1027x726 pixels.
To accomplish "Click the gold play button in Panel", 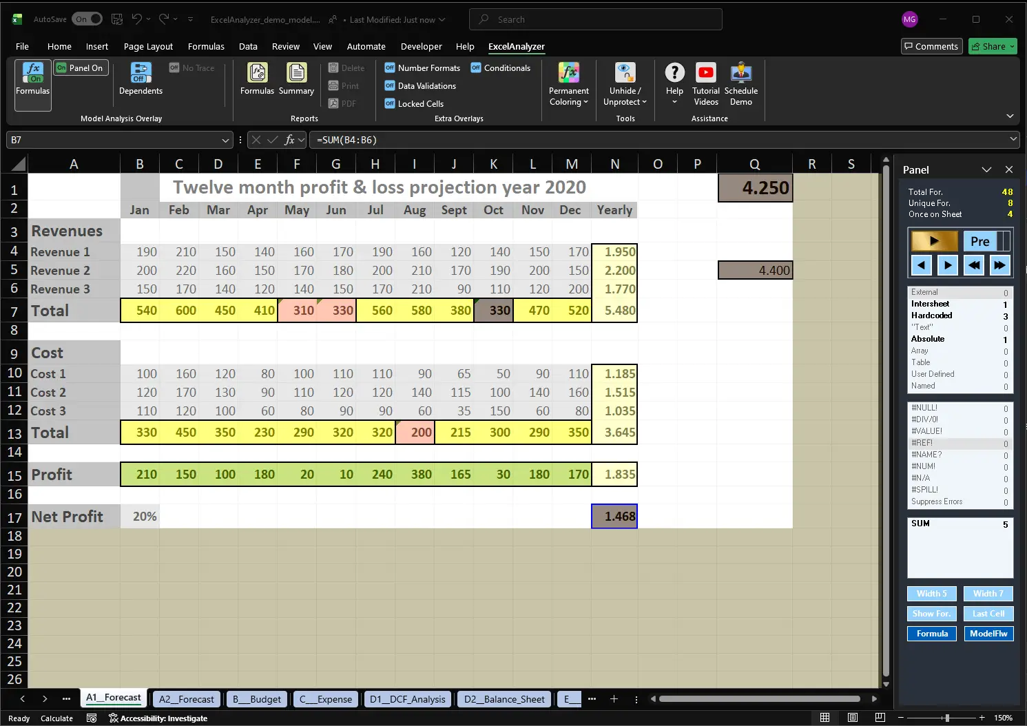I will point(934,241).
